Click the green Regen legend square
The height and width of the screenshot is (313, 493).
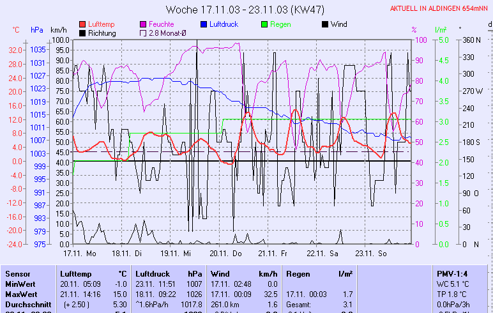tap(266, 24)
